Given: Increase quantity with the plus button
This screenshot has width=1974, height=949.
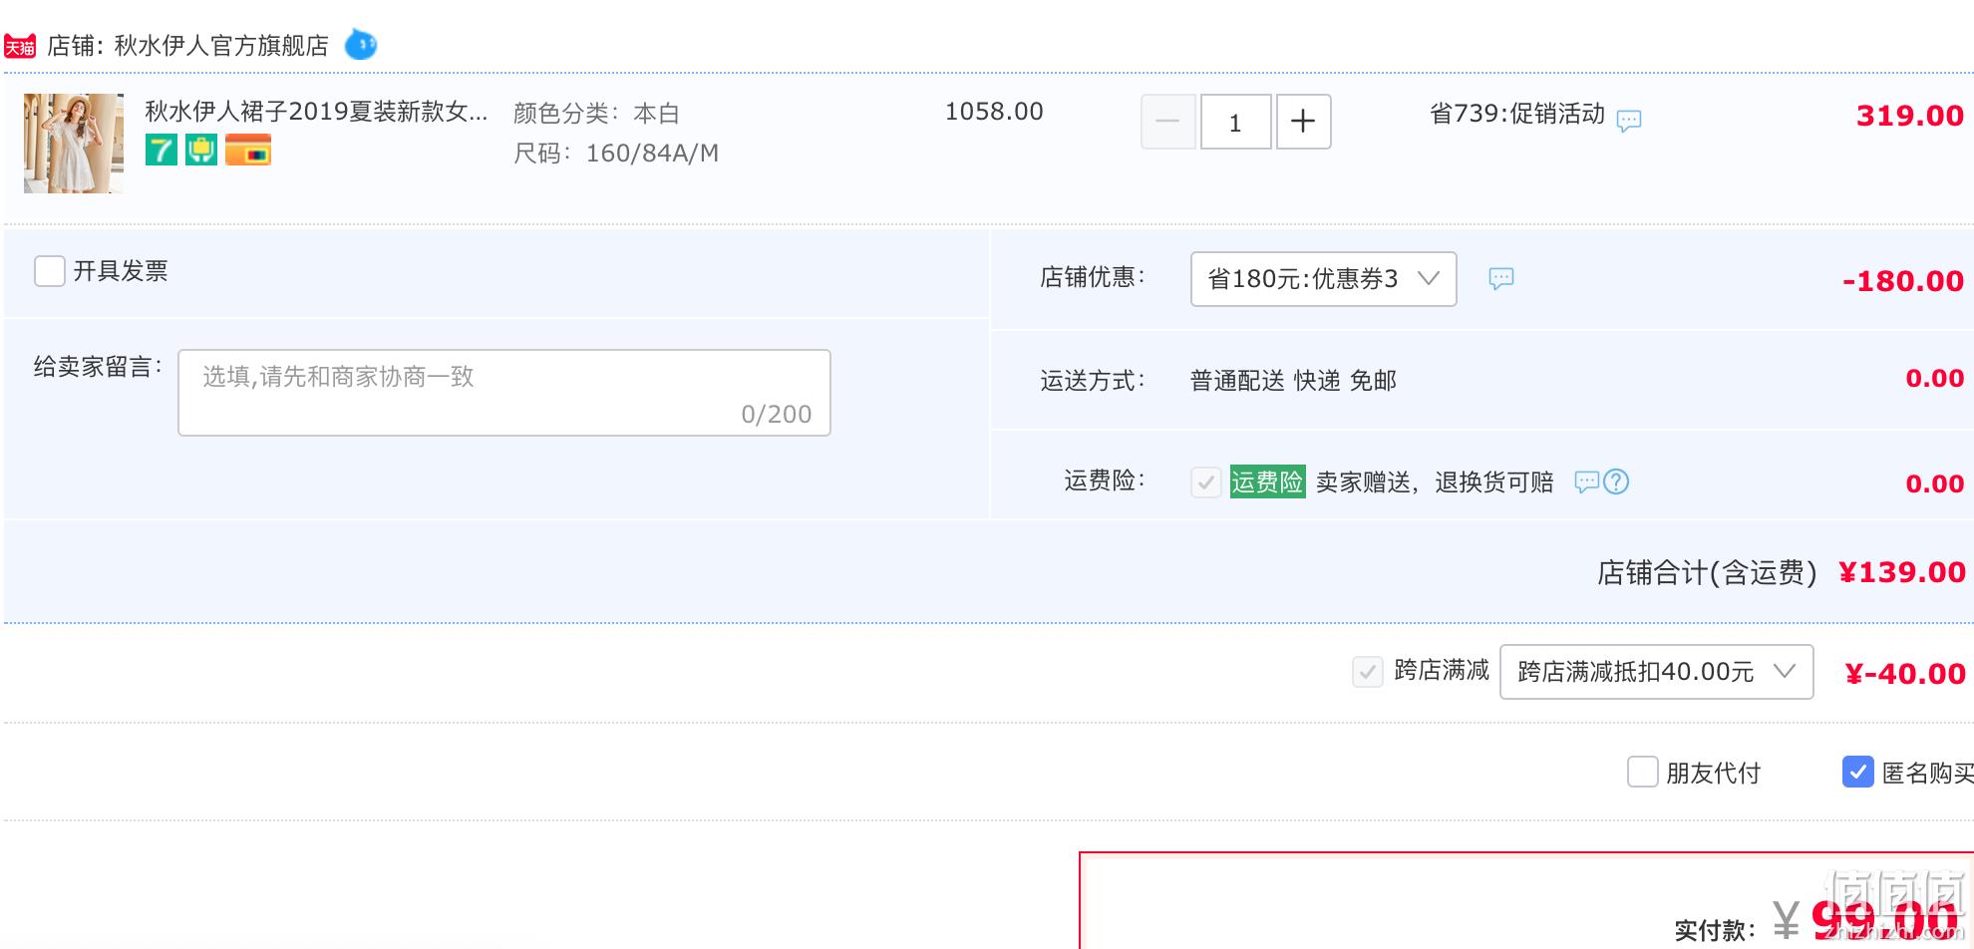Looking at the screenshot, I should pyautogui.click(x=1303, y=122).
